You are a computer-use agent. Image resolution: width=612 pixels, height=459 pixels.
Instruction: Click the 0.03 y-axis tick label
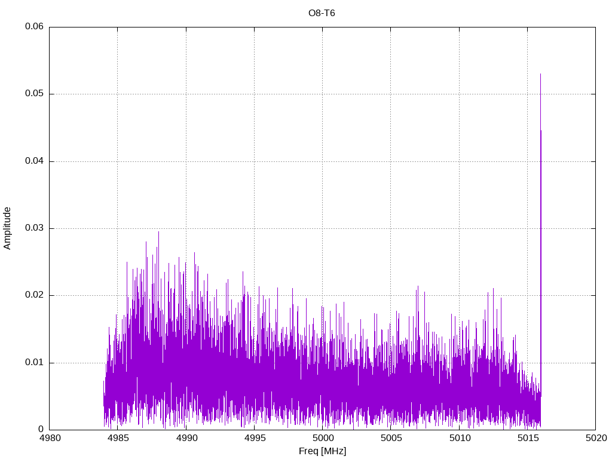point(34,228)
